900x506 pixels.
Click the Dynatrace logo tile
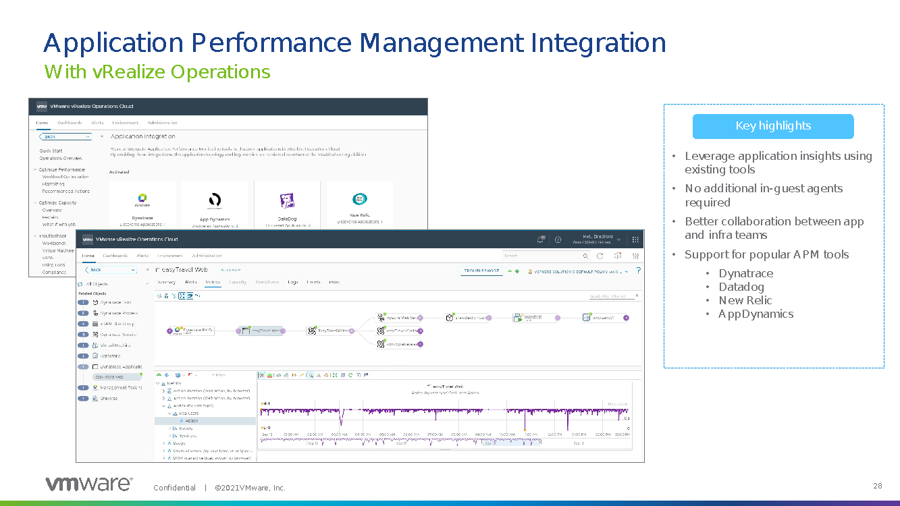pyautogui.click(x=142, y=200)
